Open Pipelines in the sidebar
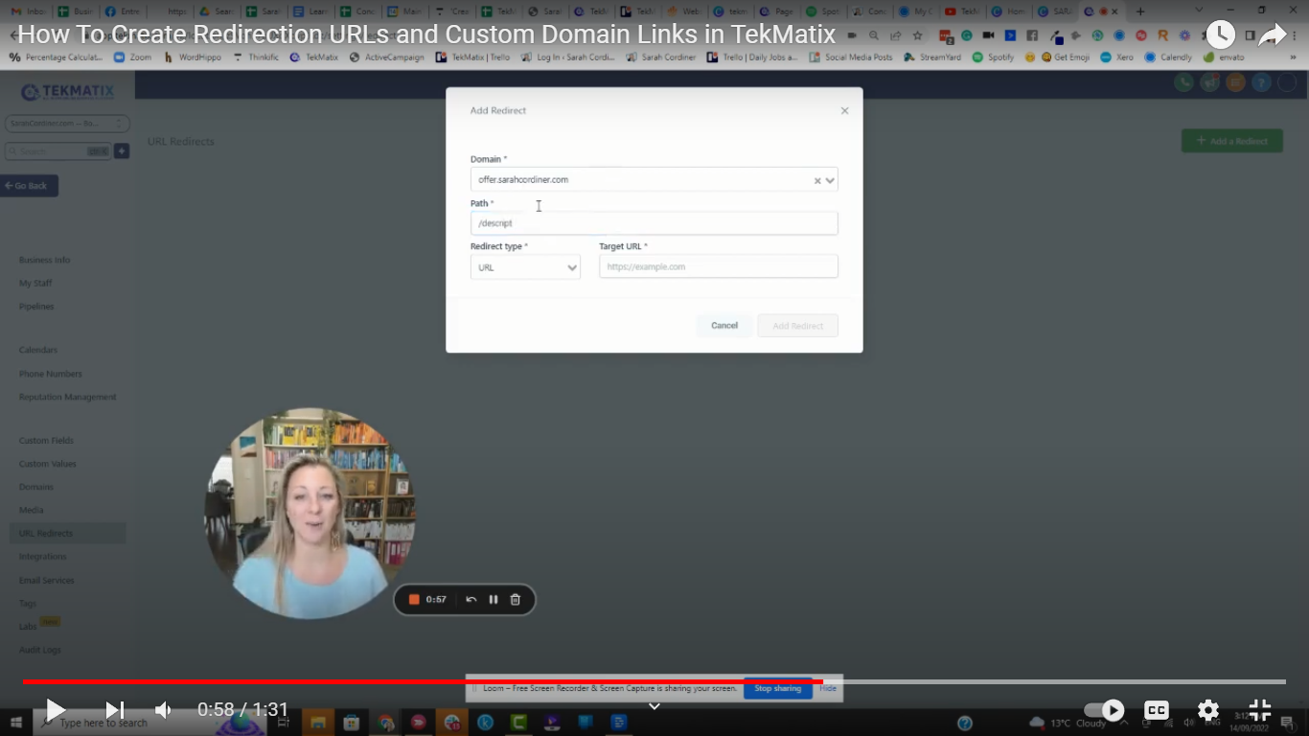The width and height of the screenshot is (1309, 736). [x=36, y=307]
